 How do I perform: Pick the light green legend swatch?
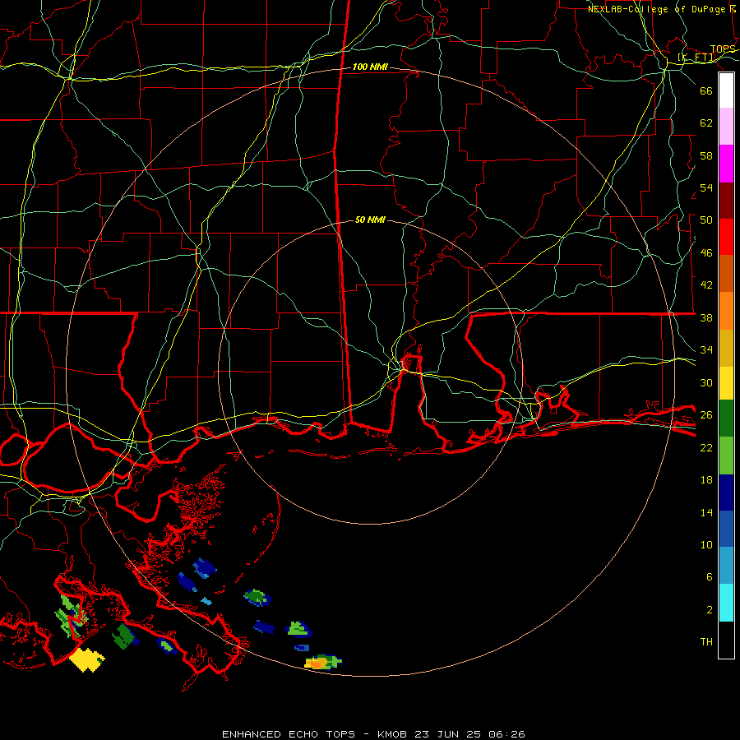[726, 456]
